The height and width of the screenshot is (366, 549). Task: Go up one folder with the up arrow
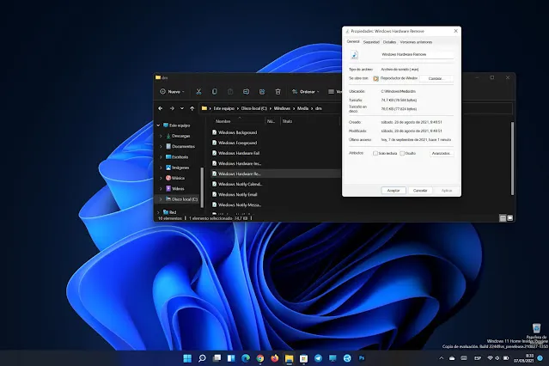192,108
